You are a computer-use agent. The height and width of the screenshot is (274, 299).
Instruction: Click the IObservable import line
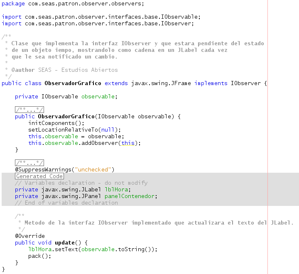point(101,17)
